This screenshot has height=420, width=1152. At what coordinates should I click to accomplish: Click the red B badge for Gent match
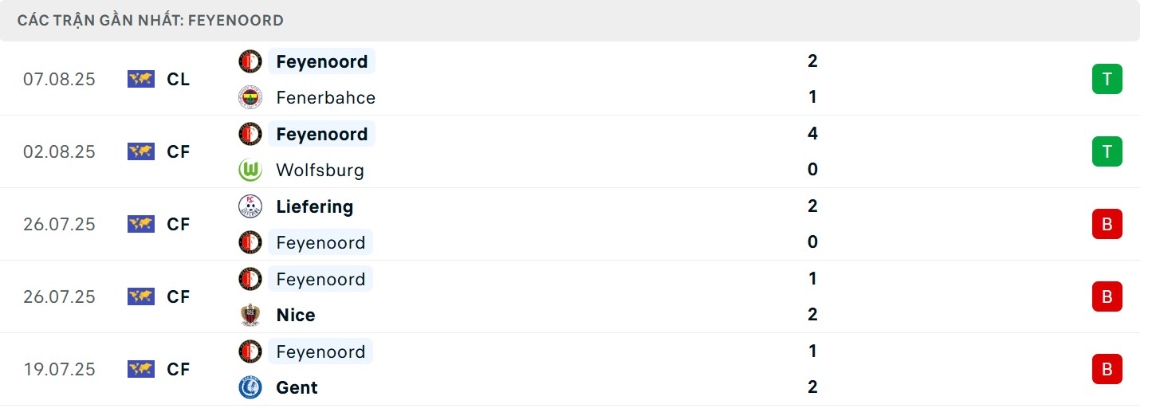[x=1107, y=369]
